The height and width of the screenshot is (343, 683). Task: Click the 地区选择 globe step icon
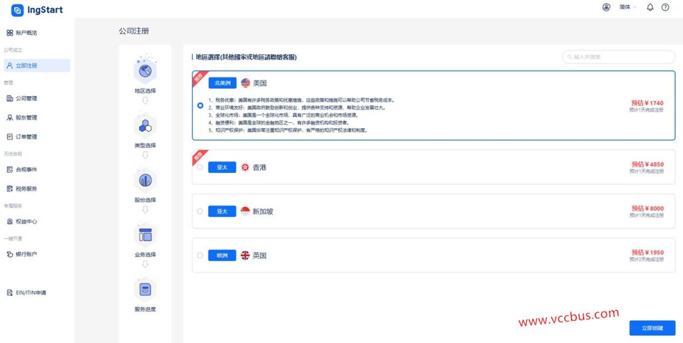pos(145,70)
